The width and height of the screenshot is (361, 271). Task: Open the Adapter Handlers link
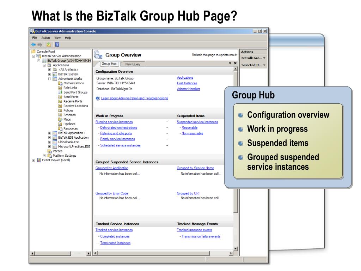pos(189,89)
